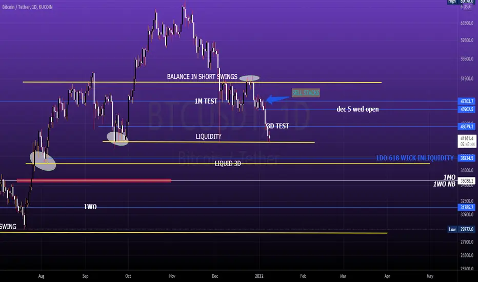
Task: Click the Feb label on time axis
Action: [303, 276]
